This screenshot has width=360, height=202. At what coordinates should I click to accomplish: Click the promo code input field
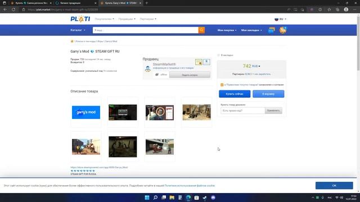point(242,111)
